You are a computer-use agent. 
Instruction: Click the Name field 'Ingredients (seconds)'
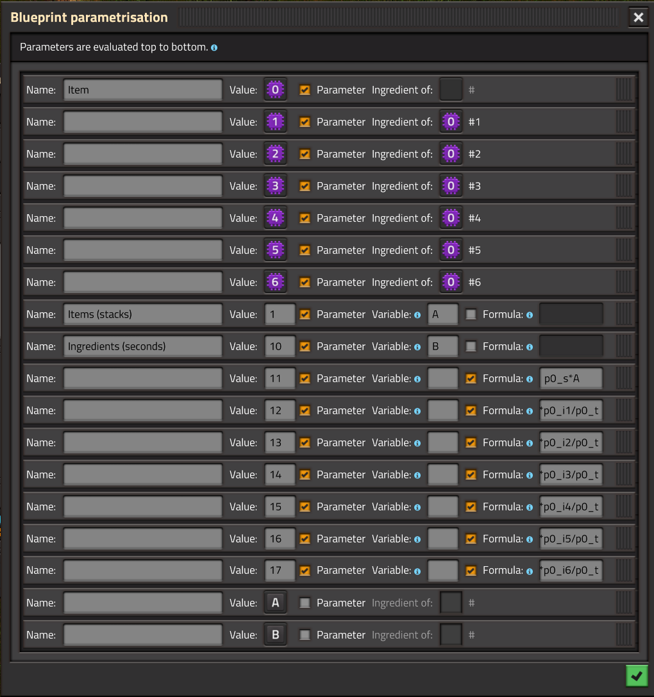pyautogui.click(x=143, y=346)
